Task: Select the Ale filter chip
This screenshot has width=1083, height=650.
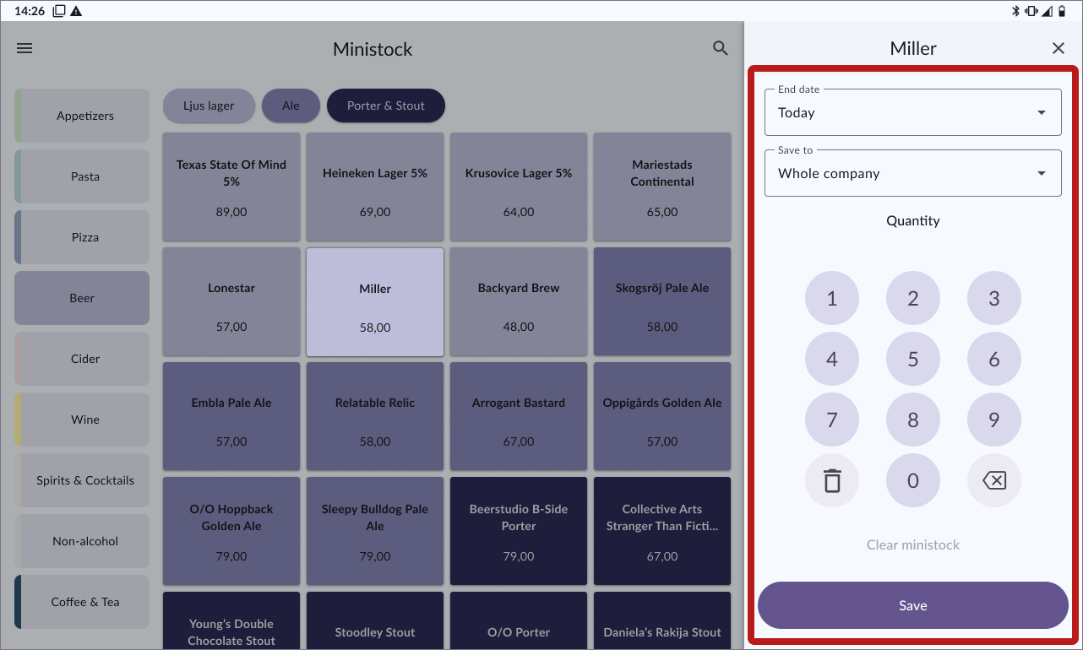Action: 291,106
